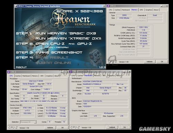This screenshot has height=133, width=173.
Task: Open Graphics tab in Memory window
Action: 149,10
